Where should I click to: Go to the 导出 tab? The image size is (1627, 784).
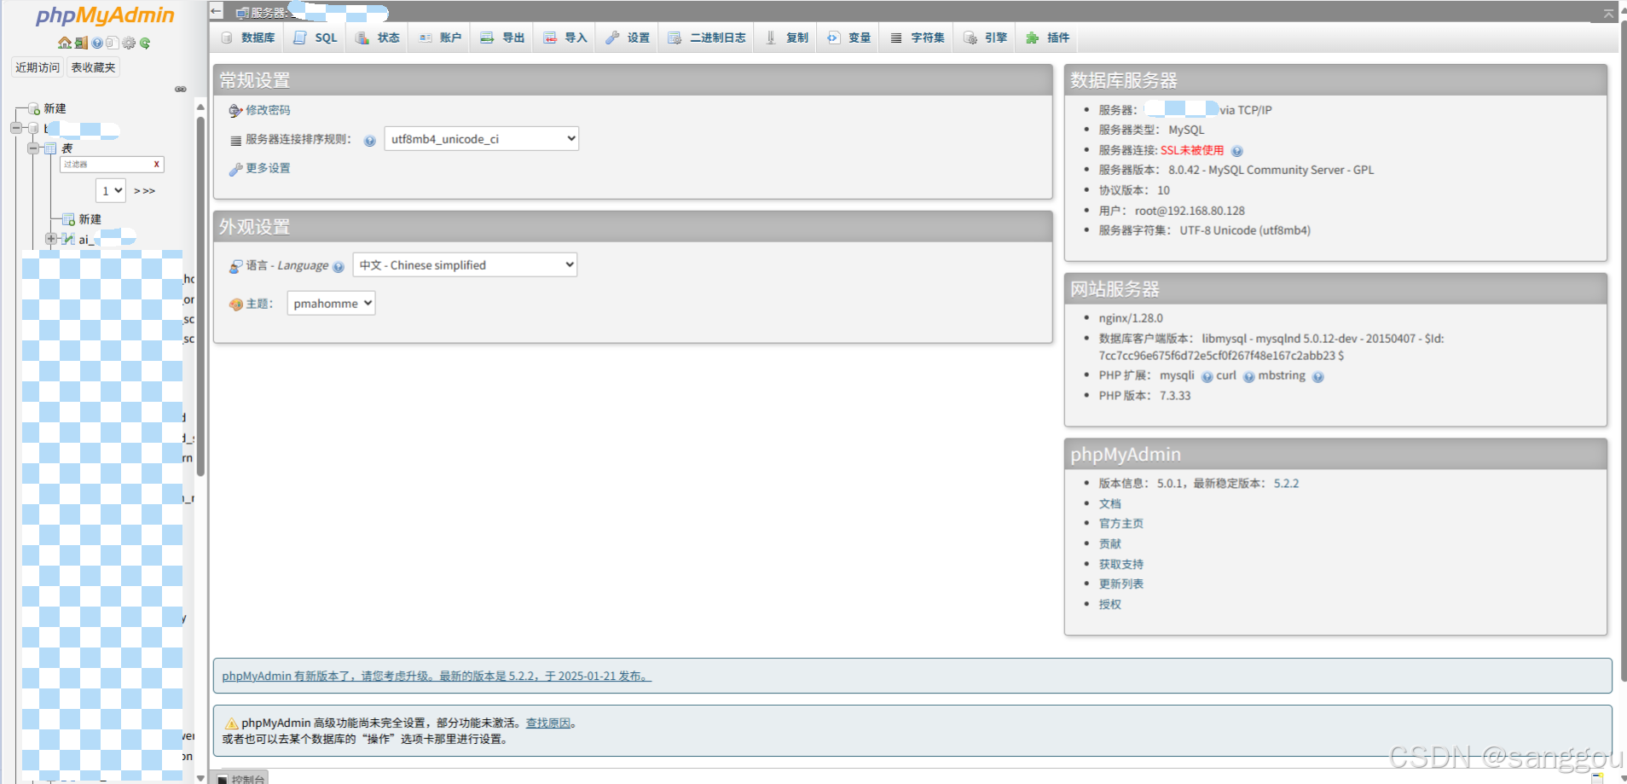click(502, 38)
